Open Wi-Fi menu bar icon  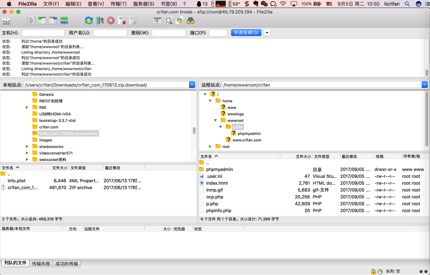283,4
